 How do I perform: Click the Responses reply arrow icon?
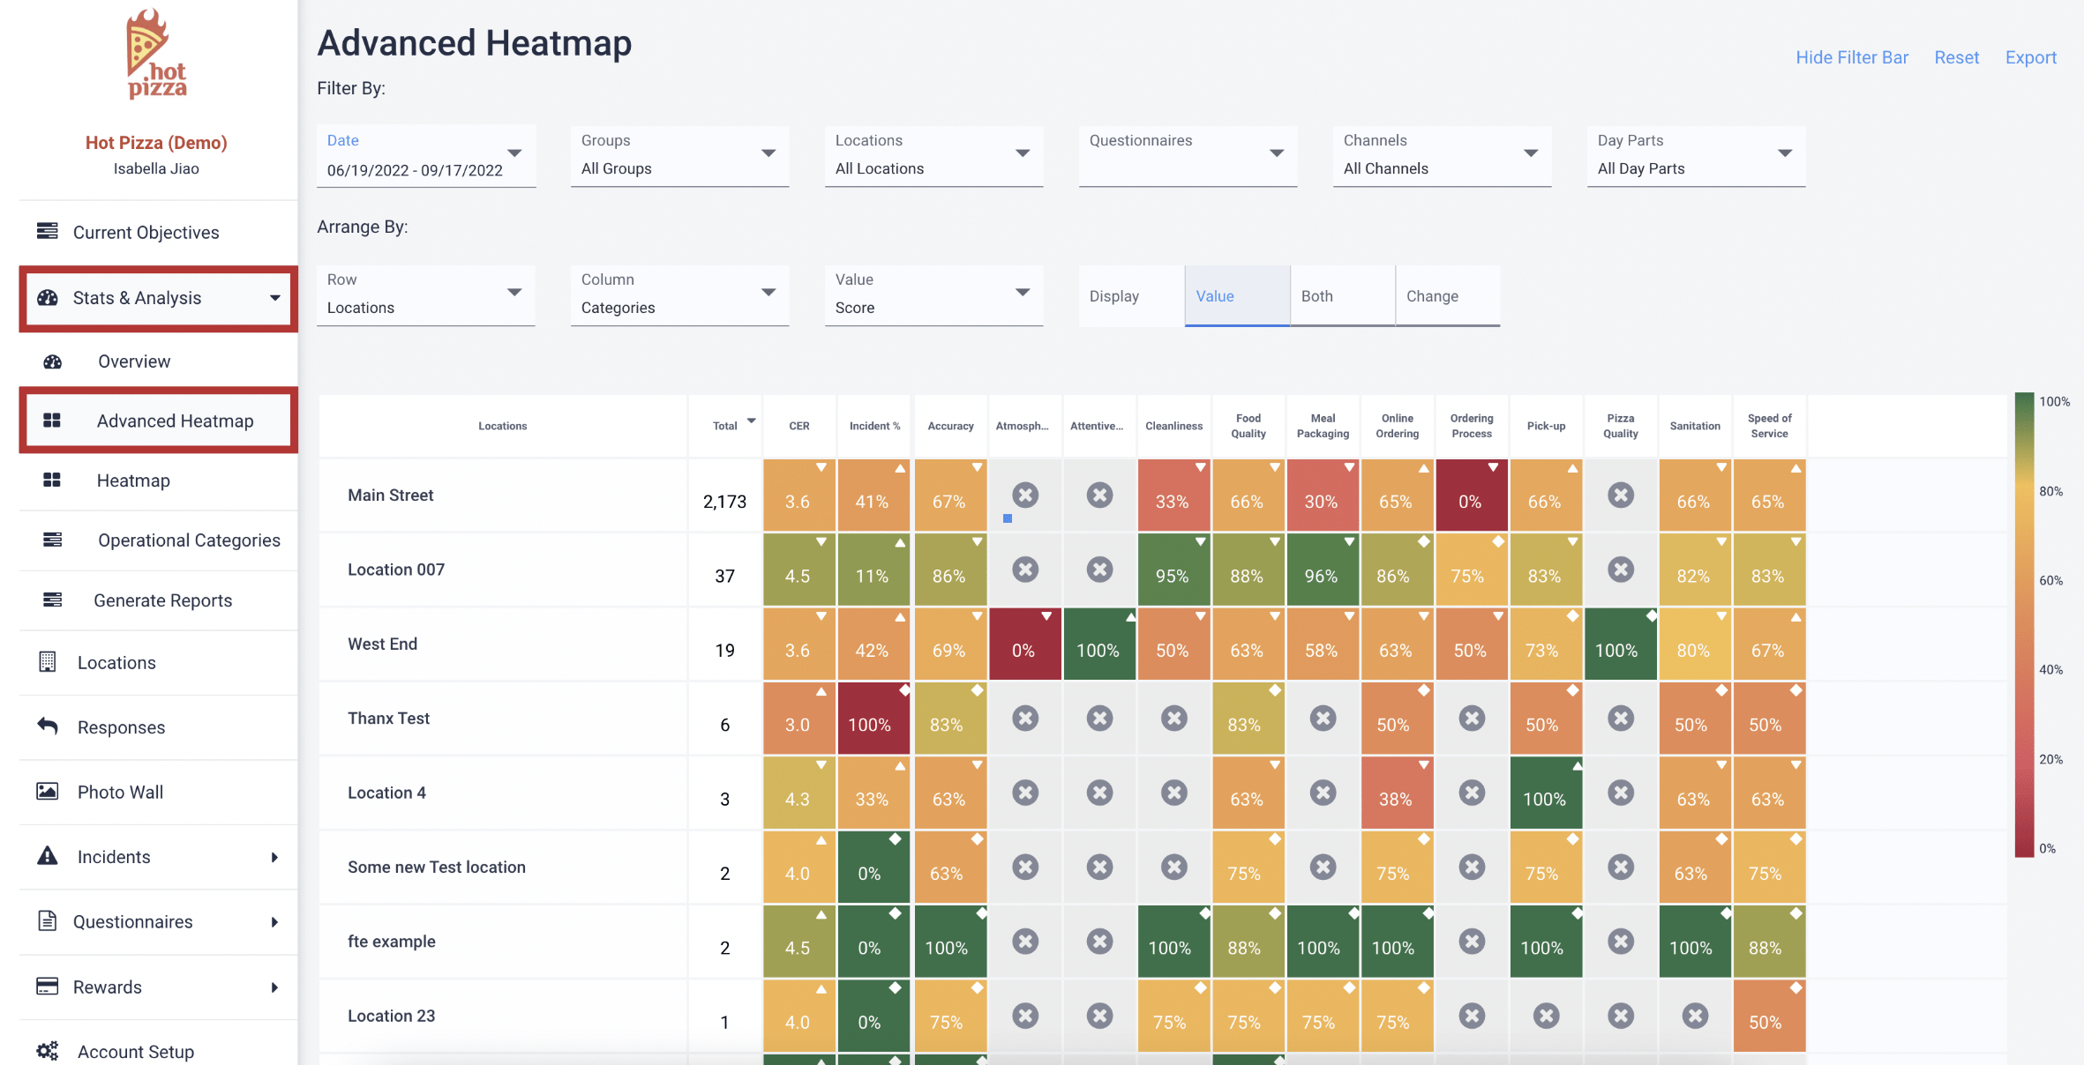tap(48, 726)
